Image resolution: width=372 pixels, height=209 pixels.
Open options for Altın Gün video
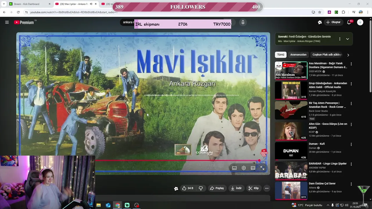351,124
